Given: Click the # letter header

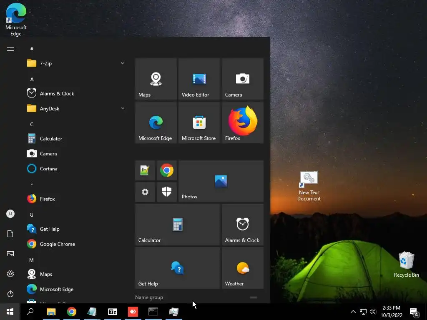Looking at the screenshot, I should click(32, 49).
